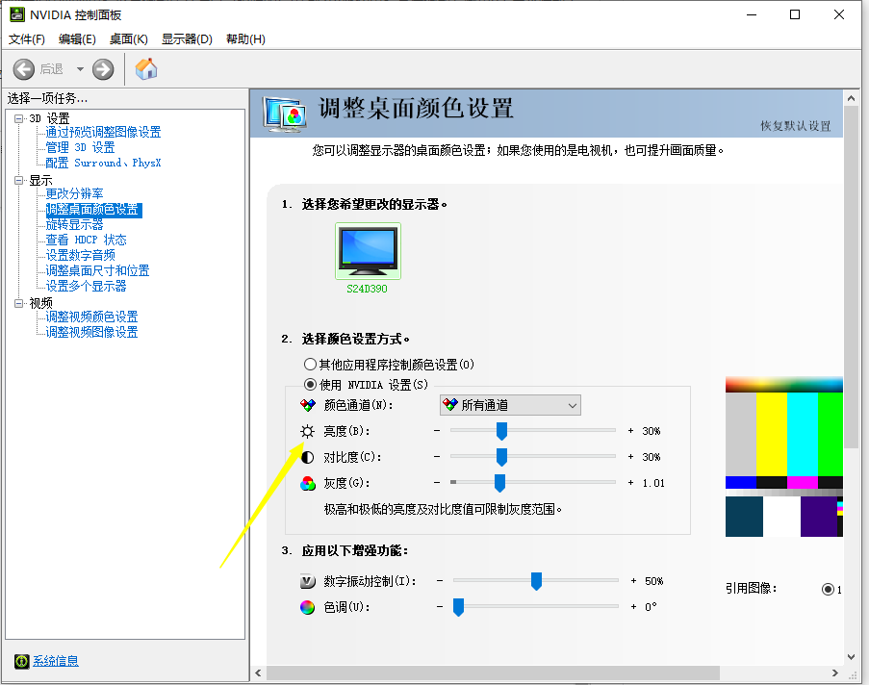Click the hue color wheel icon

tap(308, 607)
